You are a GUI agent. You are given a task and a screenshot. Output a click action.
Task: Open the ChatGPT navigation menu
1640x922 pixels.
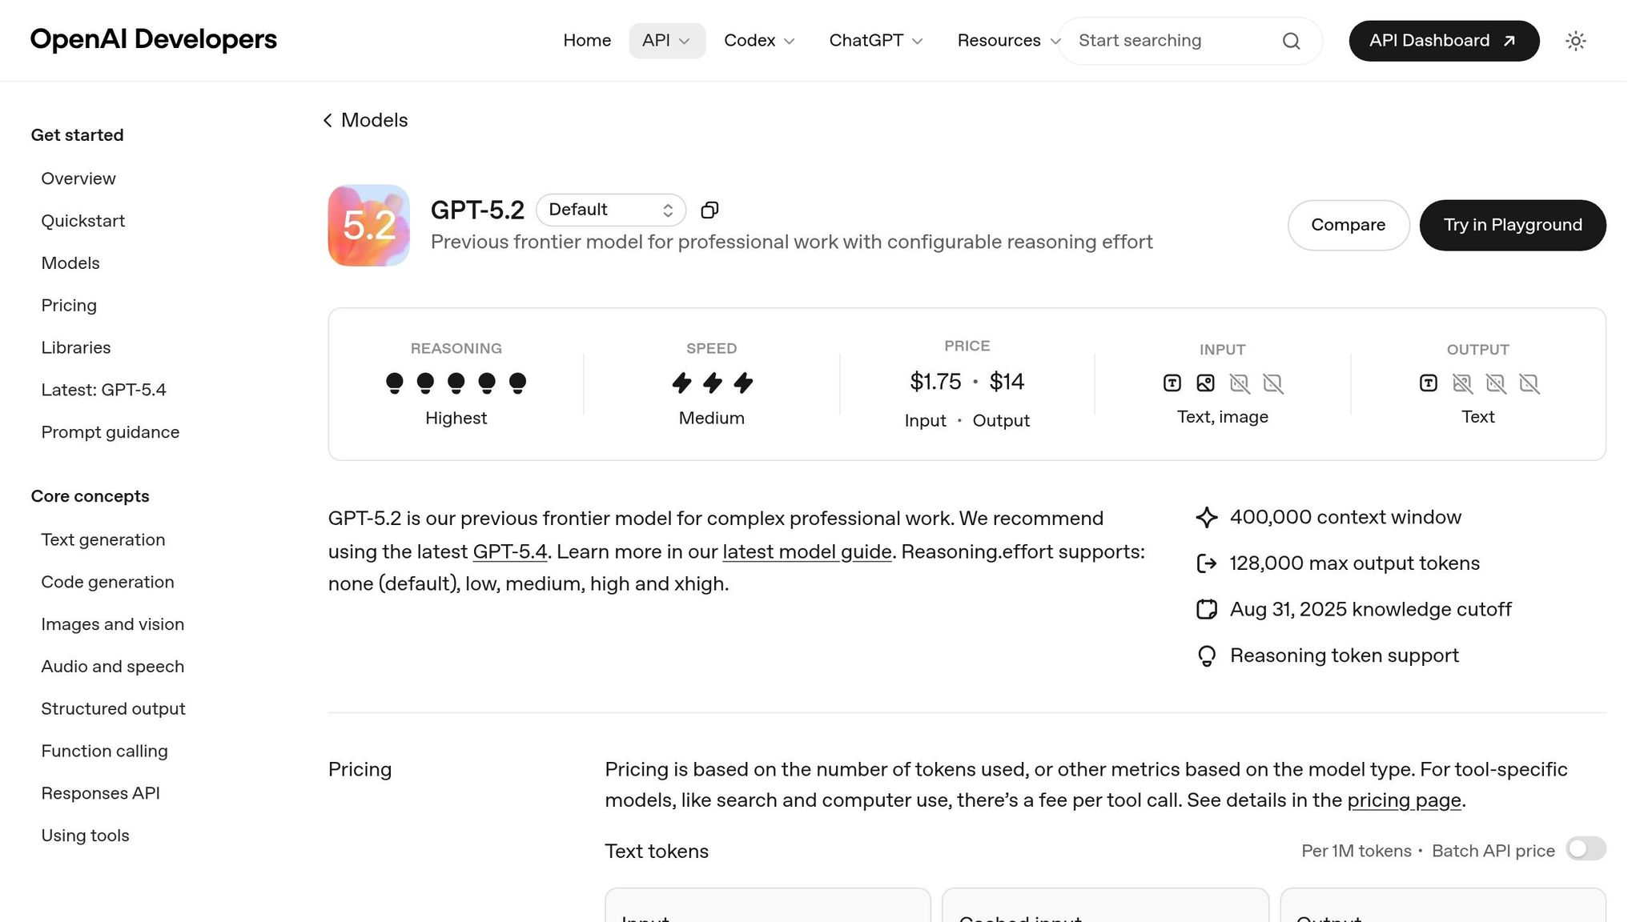point(876,41)
